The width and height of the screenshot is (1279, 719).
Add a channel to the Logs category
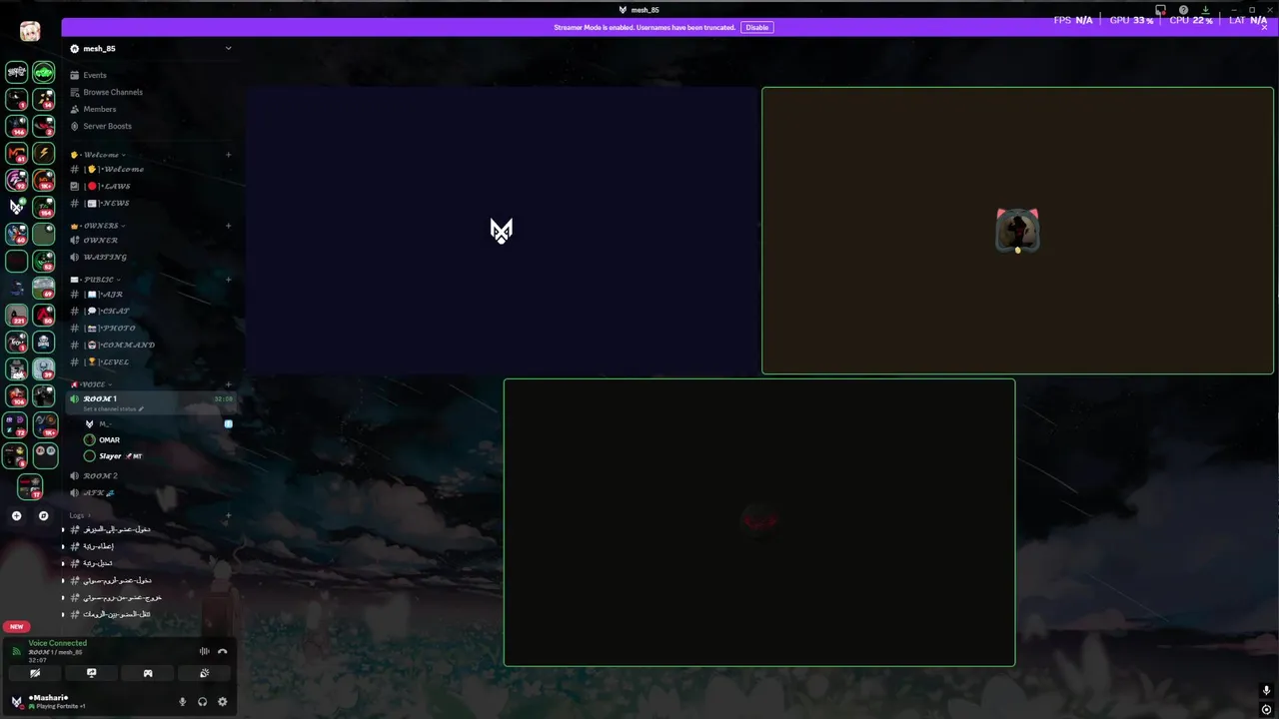[228, 515]
